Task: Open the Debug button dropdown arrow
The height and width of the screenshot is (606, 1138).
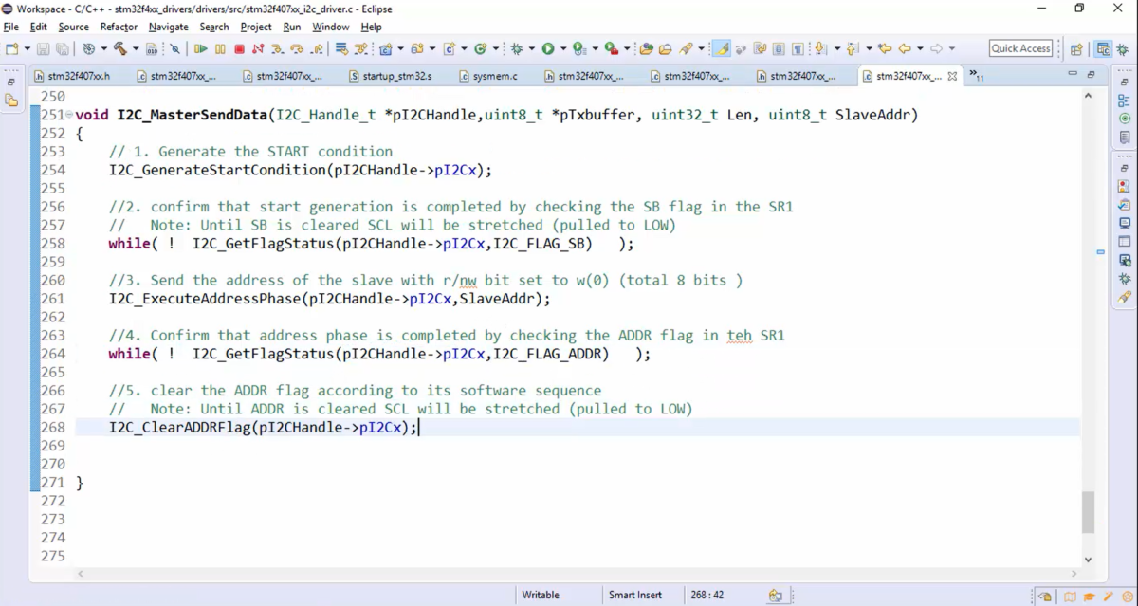Action: coord(532,48)
